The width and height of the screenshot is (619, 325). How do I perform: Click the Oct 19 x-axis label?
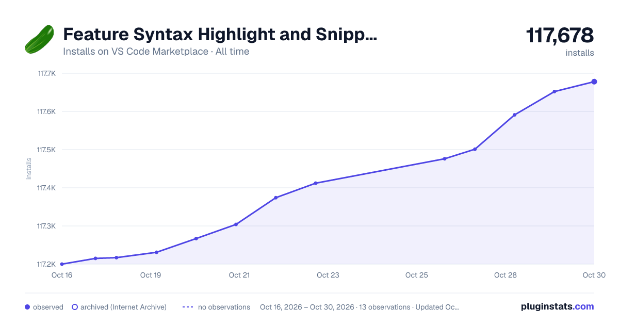coord(151,275)
